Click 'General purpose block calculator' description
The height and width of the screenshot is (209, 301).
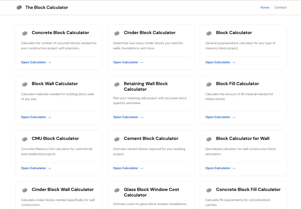[x=240, y=46]
